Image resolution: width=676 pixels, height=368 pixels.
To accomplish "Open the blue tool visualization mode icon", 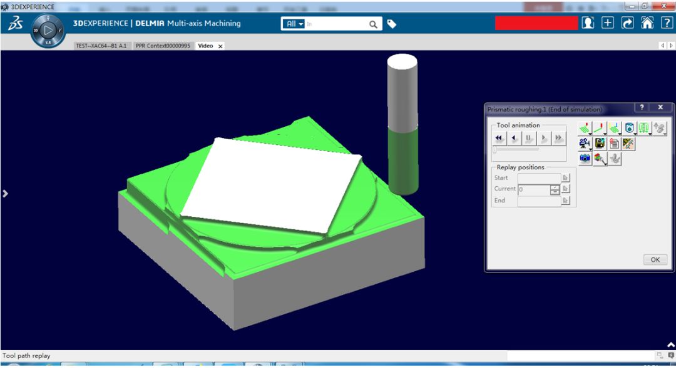I will [630, 128].
